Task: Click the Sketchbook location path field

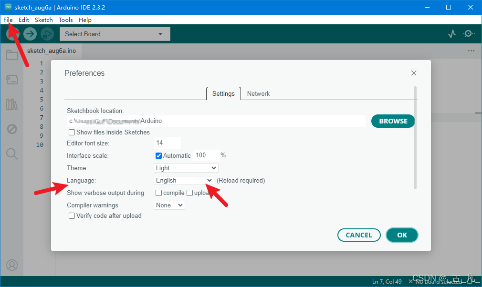Action: coord(216,121)
